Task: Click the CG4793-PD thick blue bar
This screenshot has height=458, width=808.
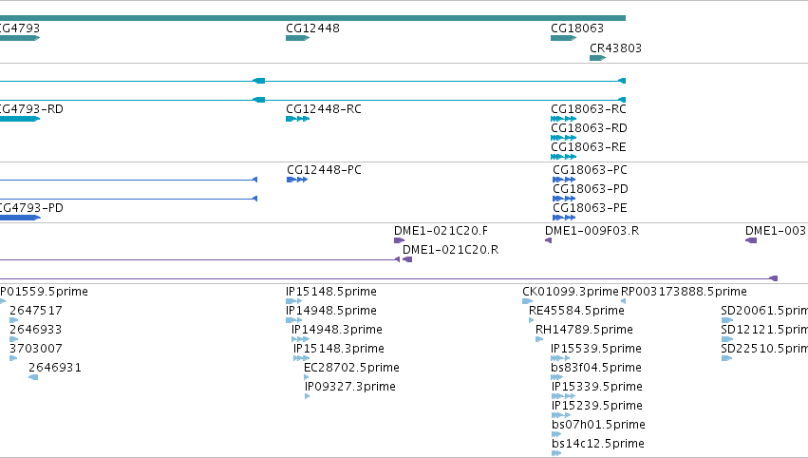Action: coord(20,218)
